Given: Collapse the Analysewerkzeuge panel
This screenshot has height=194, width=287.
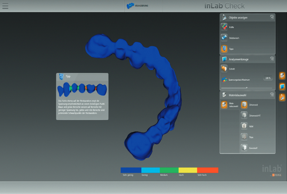Looking at the screenshot, I should [x=271, y=59].
